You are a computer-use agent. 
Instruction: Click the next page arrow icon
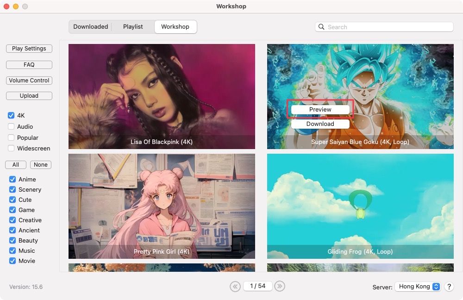[280, 286]
